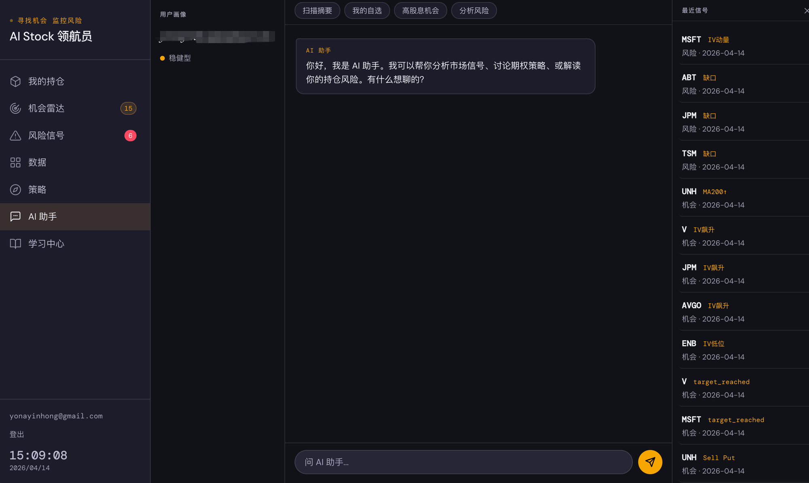Switch to 监控风险 mode
The image size is (809, 483).
click(67, 20)
